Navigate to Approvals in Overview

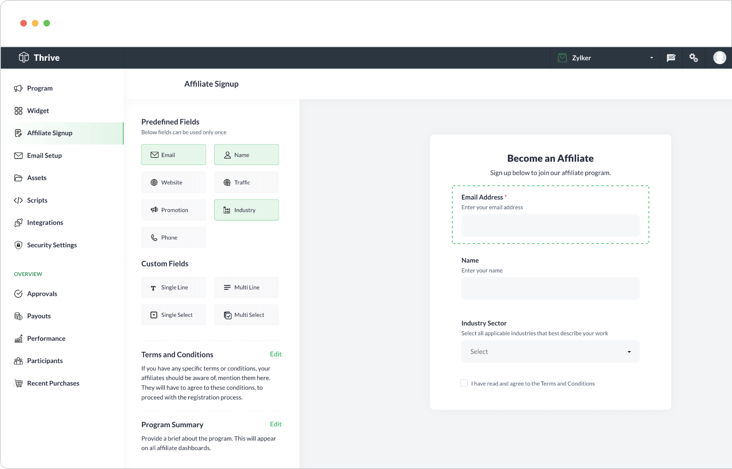62,294
